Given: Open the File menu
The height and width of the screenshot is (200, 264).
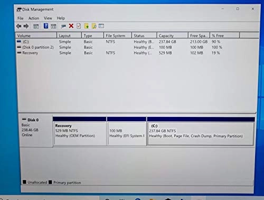Looking at the screenshot, I should pos(21,19).
